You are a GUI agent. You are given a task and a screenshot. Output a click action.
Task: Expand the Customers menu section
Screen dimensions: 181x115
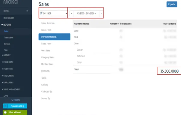click(7, 76)
